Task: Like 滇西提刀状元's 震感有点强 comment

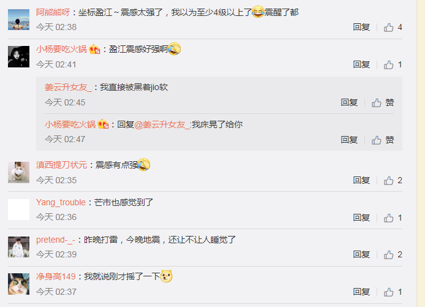Action: pyautogui.click(x=393, y=181)
